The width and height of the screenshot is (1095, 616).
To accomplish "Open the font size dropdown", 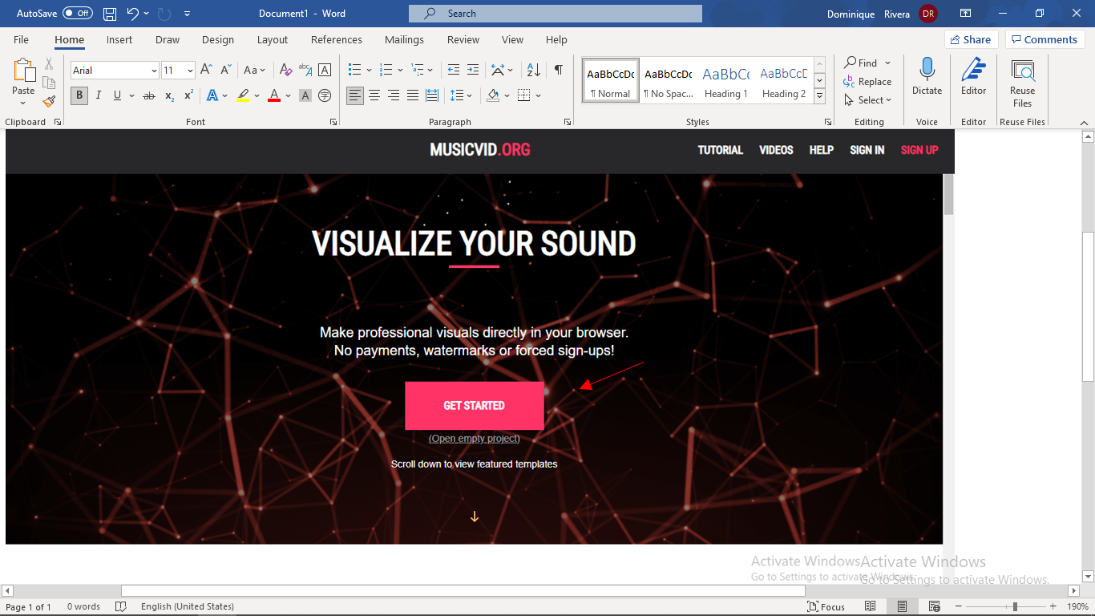I will [190, 71].
